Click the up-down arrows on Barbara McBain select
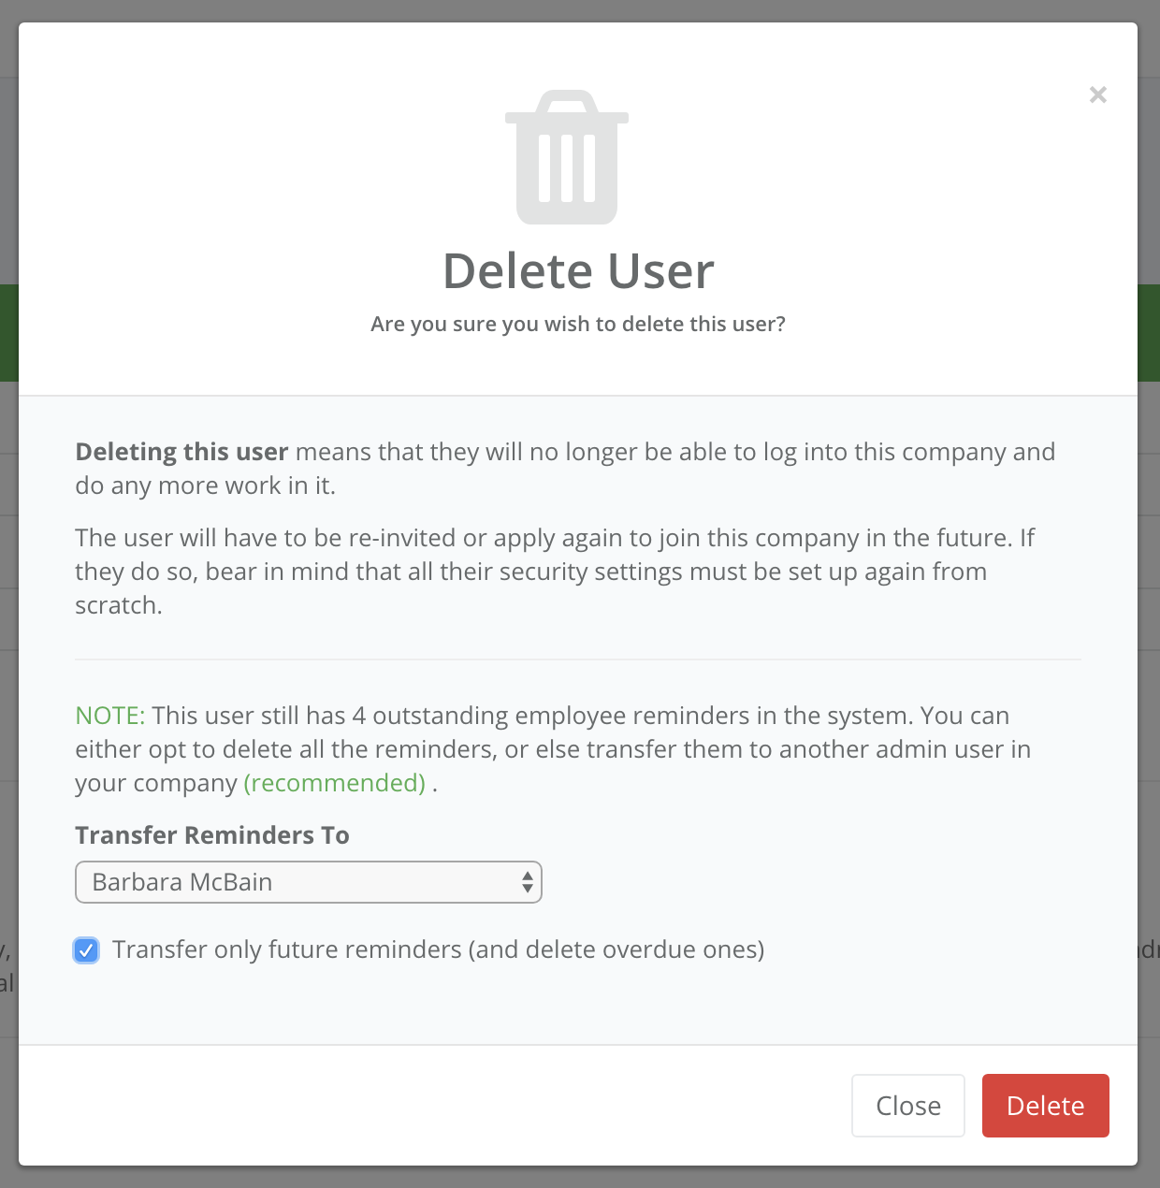 coord(528,882)
